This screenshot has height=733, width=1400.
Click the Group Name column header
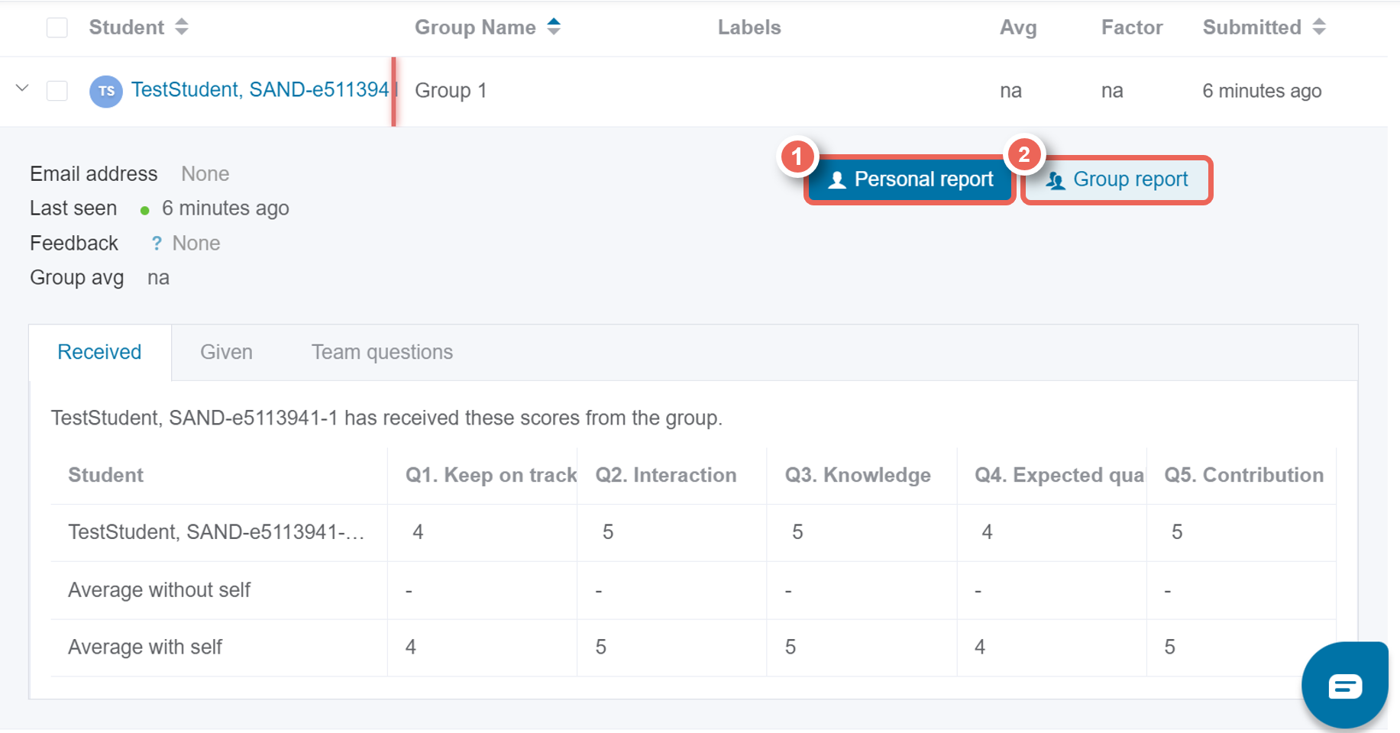(475, 27)
